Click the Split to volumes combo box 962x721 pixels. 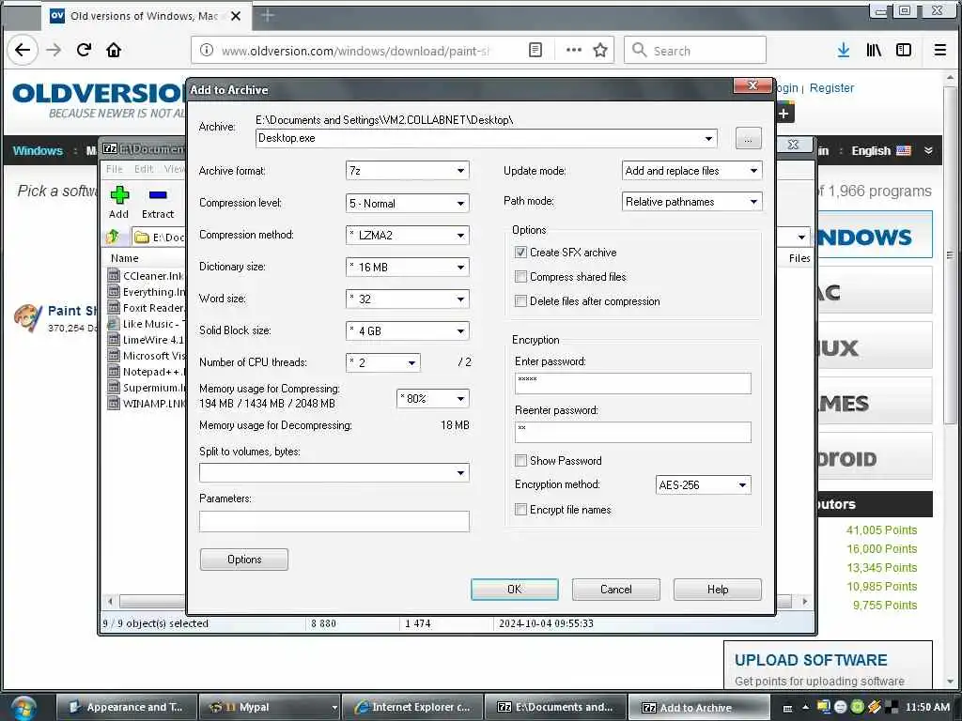coord(334,473)
